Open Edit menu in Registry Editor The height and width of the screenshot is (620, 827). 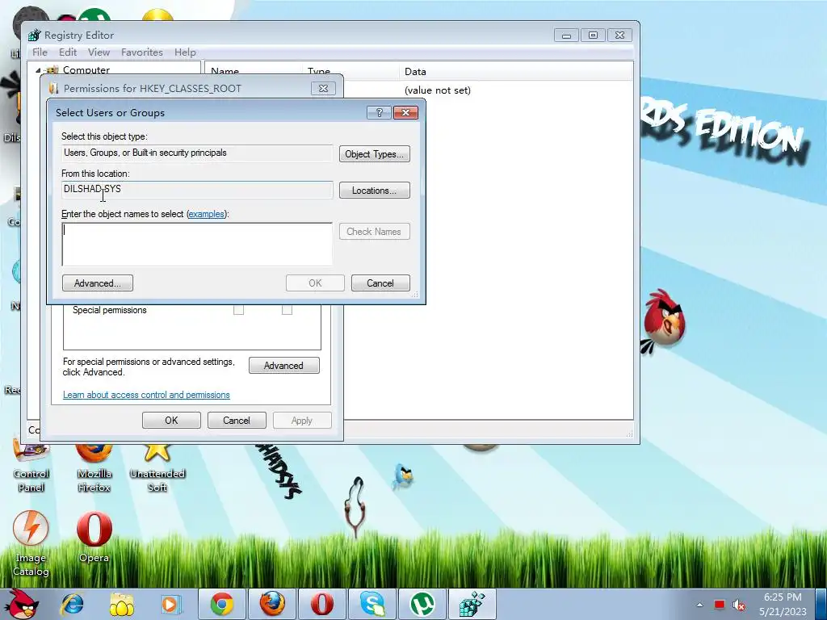(68, 52)
